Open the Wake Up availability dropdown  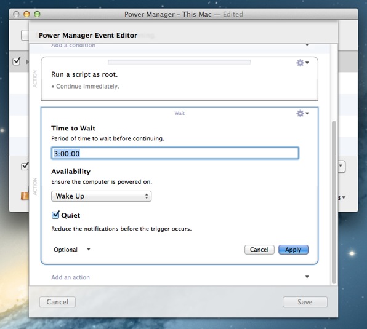click(x=101, y=196)
